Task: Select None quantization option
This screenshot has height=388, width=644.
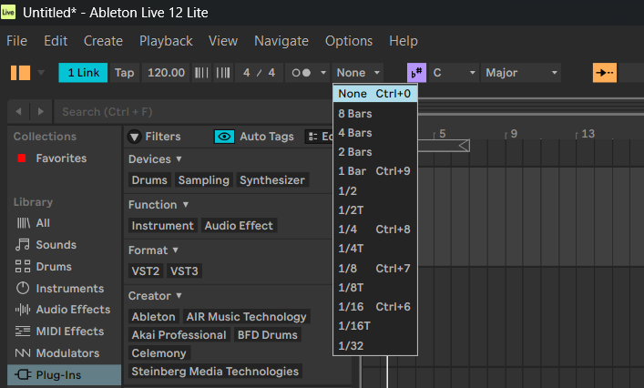Action: click(375, 94)
